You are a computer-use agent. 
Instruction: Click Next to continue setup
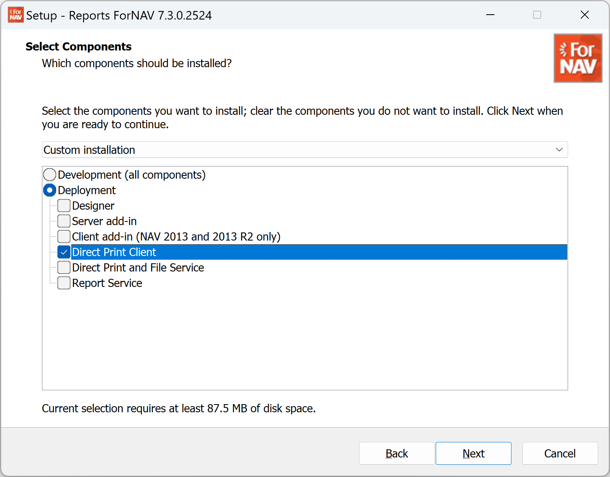[474, 453]
